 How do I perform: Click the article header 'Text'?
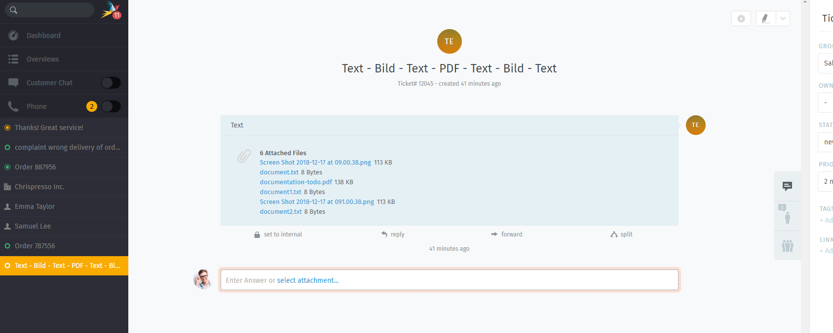[237, 125]
